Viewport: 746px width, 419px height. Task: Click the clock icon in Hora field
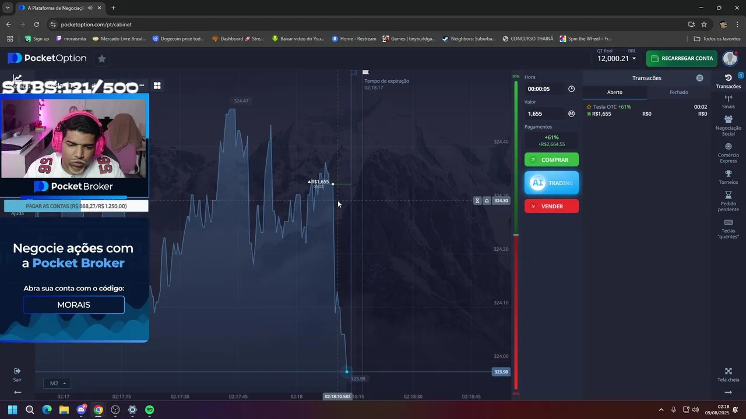(571, 89)
